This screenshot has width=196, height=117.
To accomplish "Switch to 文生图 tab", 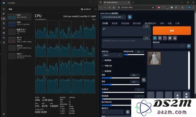I will (105, 23).
